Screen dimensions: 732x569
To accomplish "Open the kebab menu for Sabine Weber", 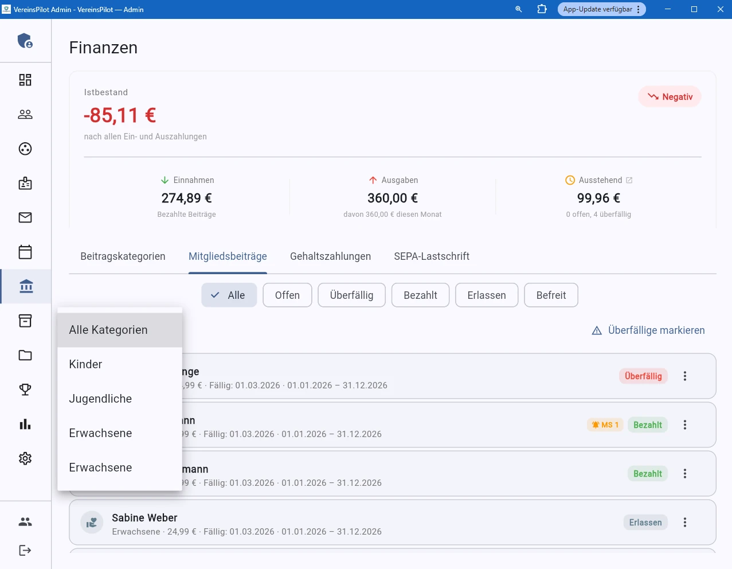I will click(x=684, y=522).
